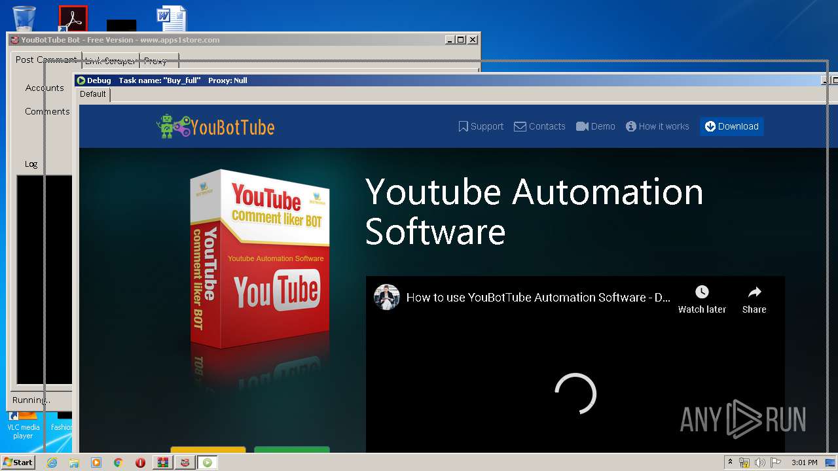Viewport: 838px width, 471px height.
Task: Click the black Log output area
Action: tap(44, 279)
